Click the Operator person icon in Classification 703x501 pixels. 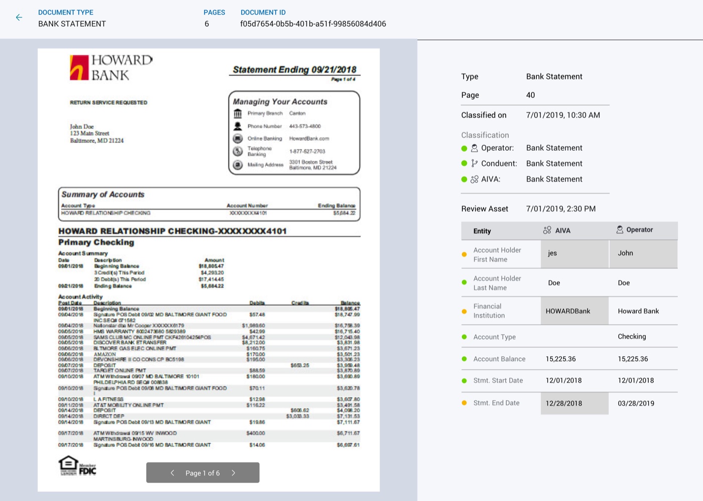475,148
